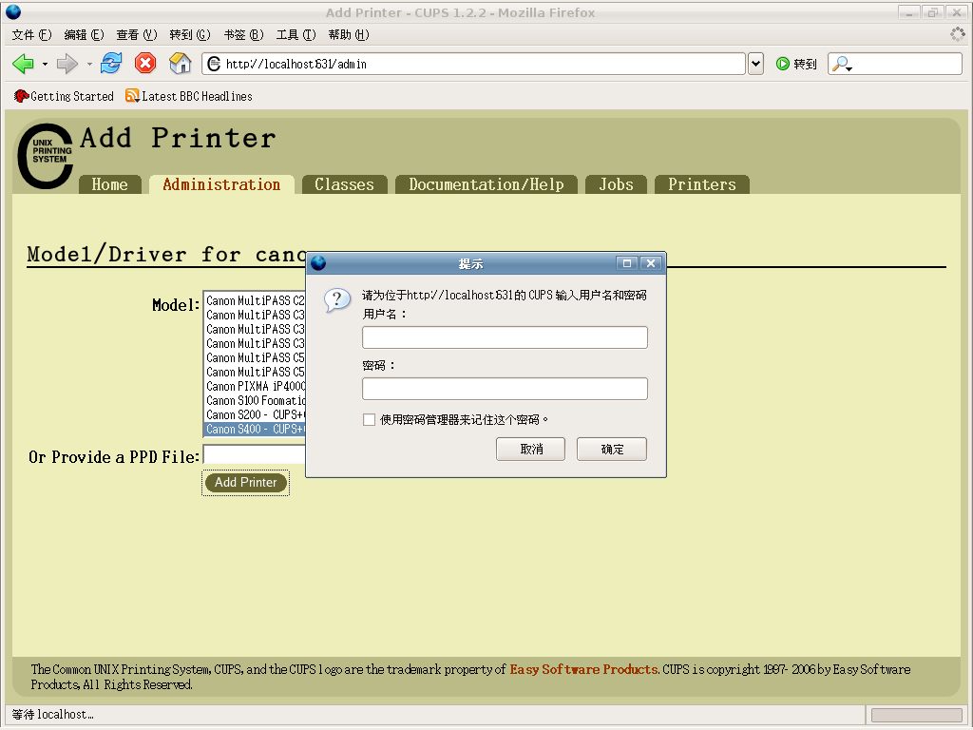973x730 pixels.
Task: Click 确定 OK button in dialog
Action: click(612, 449)
